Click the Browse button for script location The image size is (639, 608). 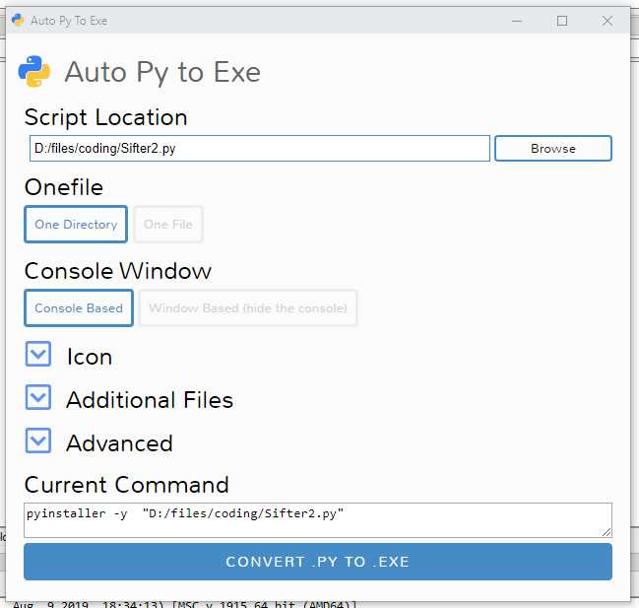[x=553, y=149]
